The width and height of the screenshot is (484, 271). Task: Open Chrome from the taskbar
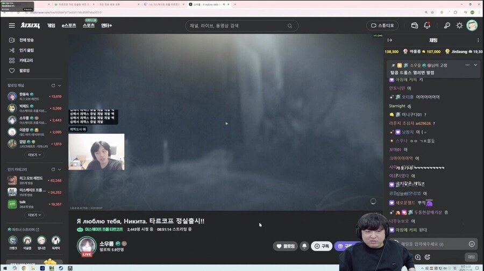tap(24, 268)
